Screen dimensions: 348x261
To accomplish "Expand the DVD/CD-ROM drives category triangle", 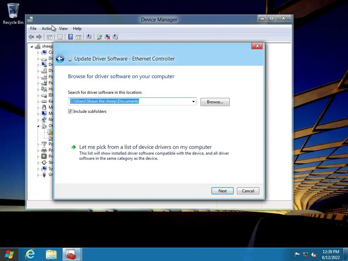I will (x=38, y=71).
